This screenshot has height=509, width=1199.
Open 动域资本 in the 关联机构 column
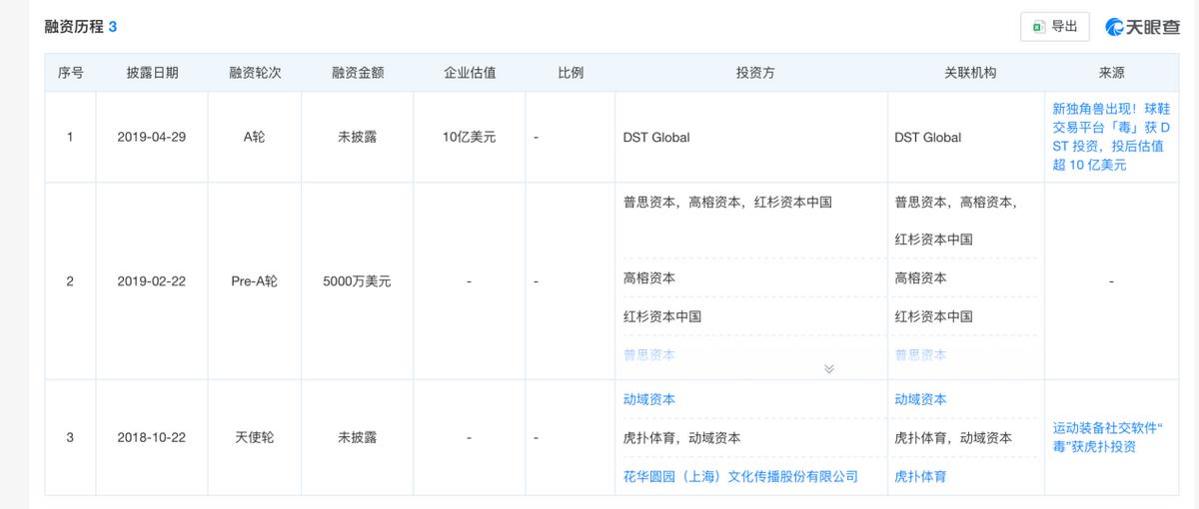920,399
